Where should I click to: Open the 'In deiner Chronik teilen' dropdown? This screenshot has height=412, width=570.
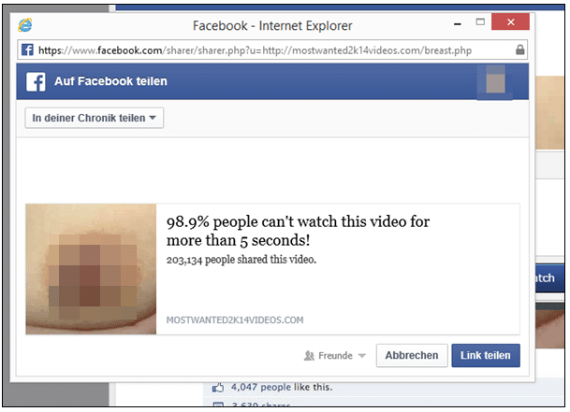pyautogui.click(x=95, y=118)
